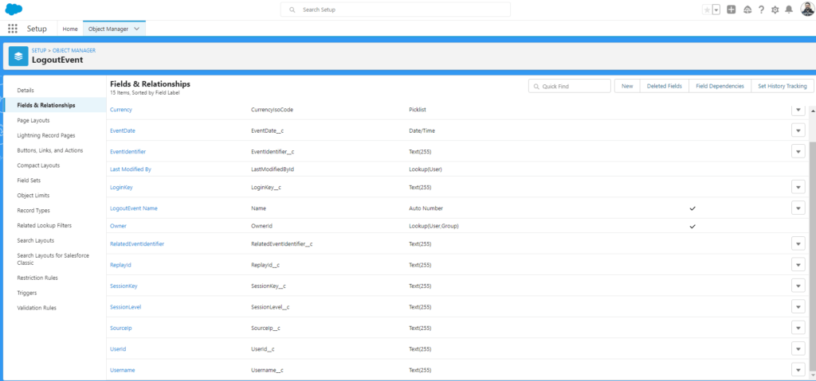816x381 pixels.
Task: Open the Trailhead guidance icon
Action: point(747,10)
